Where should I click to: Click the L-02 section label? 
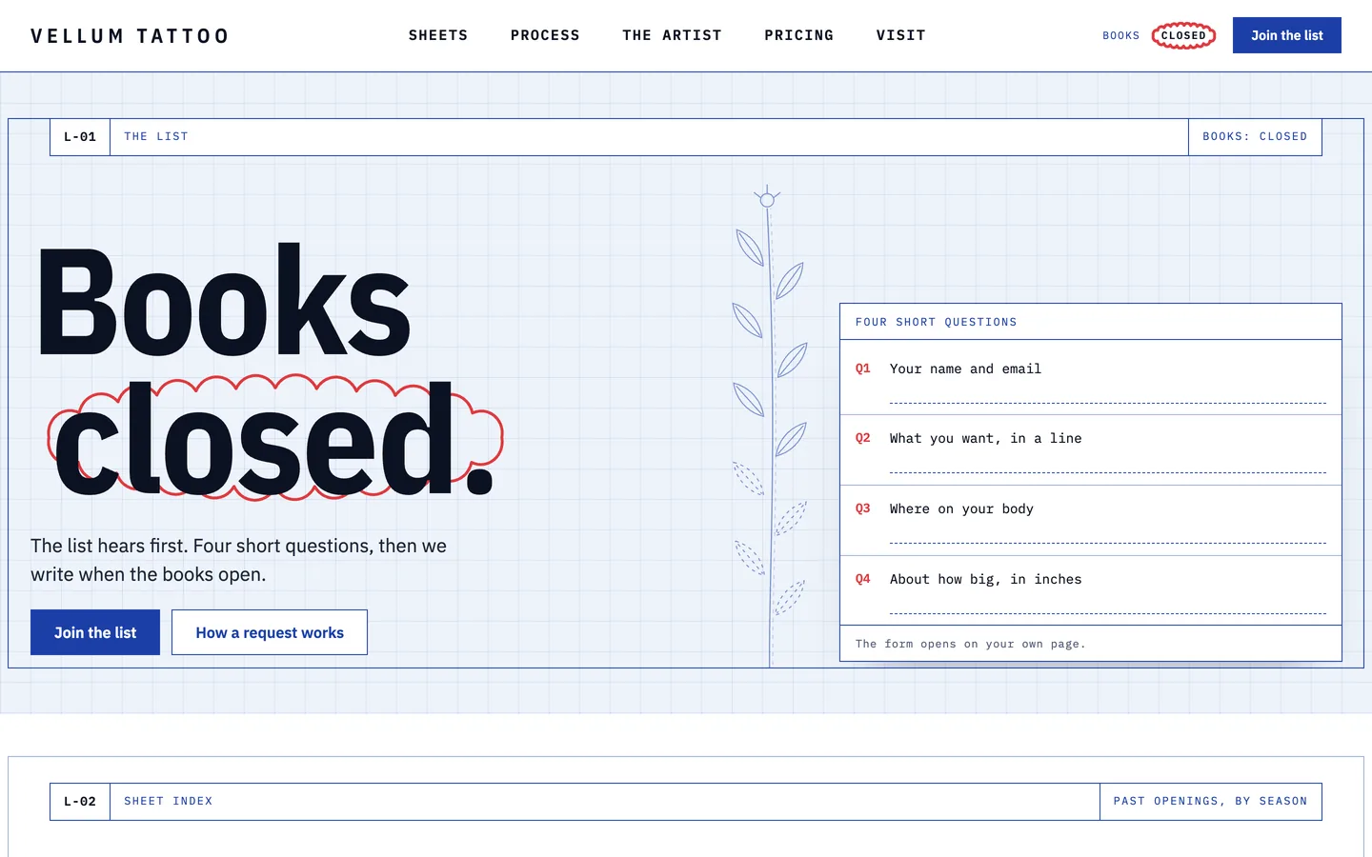(x=80, y=802)
